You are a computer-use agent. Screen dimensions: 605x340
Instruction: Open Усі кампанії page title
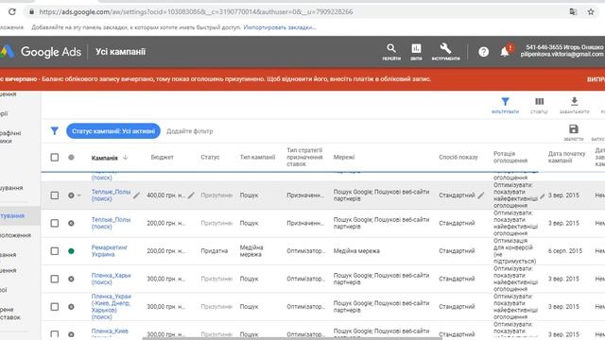120,52
